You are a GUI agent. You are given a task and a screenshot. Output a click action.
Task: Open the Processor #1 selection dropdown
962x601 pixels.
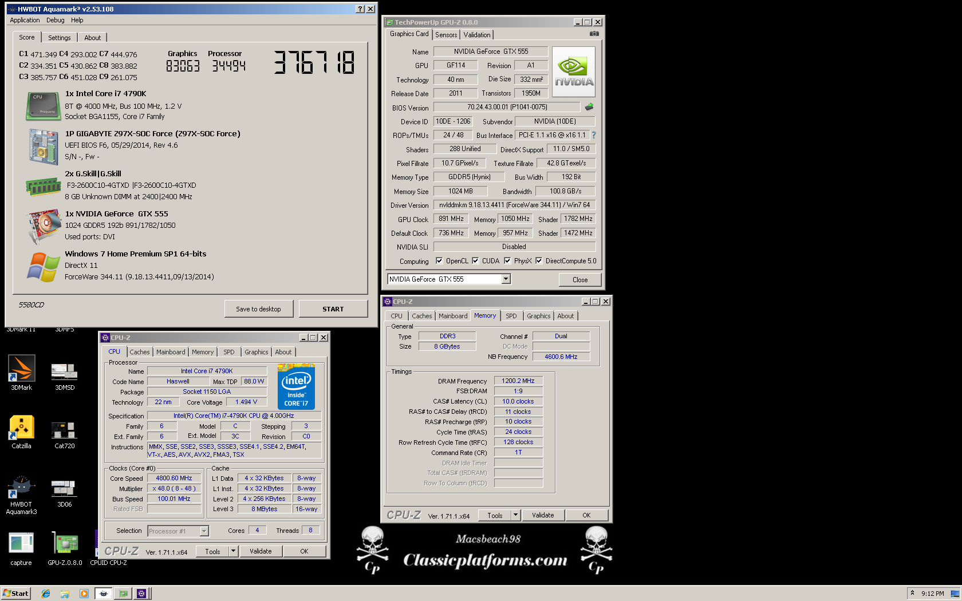(204, 531)
